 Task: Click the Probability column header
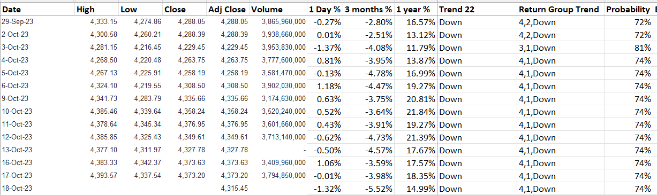[x=629, y=10]
